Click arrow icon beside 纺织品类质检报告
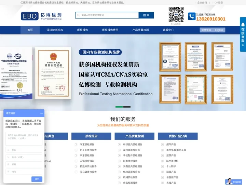 pos(119,145)
